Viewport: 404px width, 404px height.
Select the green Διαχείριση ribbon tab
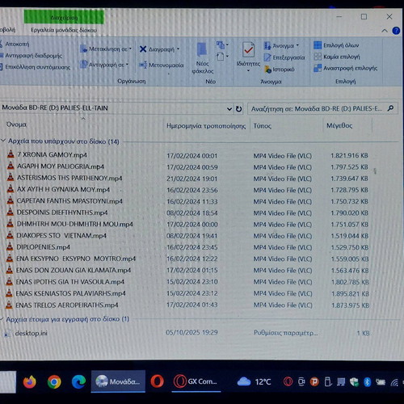click(x=64, y=17)
